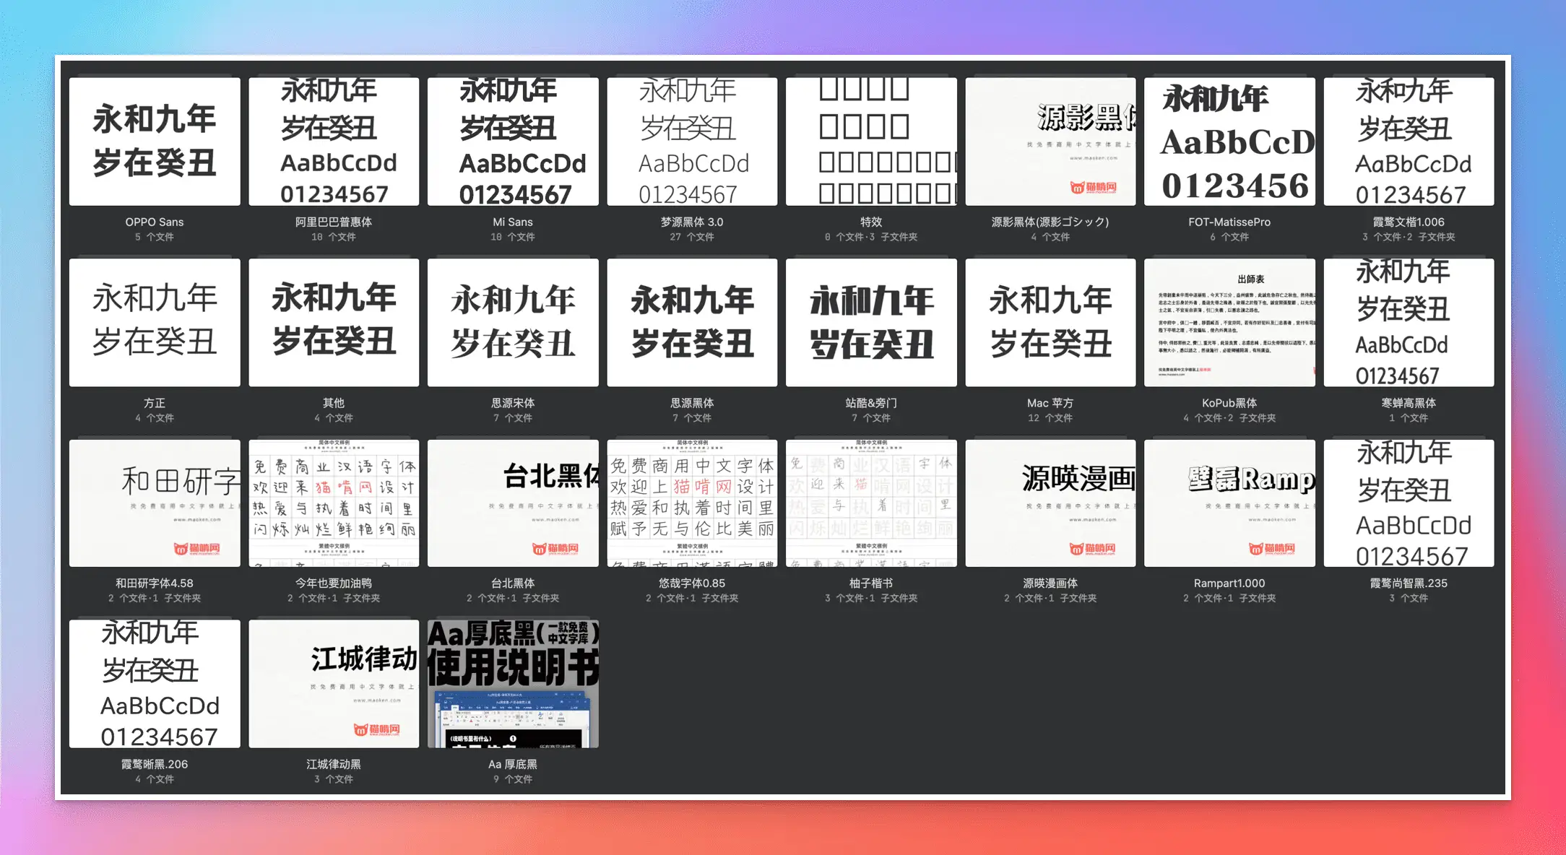Click the "梦源黑体 3.0" folder label
Screen dimensions: 1566x855
pyautogui.click(x=692, y=222)
